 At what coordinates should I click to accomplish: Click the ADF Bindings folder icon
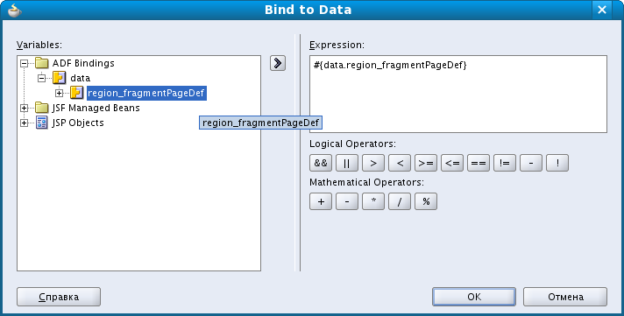tap(41, 63)
